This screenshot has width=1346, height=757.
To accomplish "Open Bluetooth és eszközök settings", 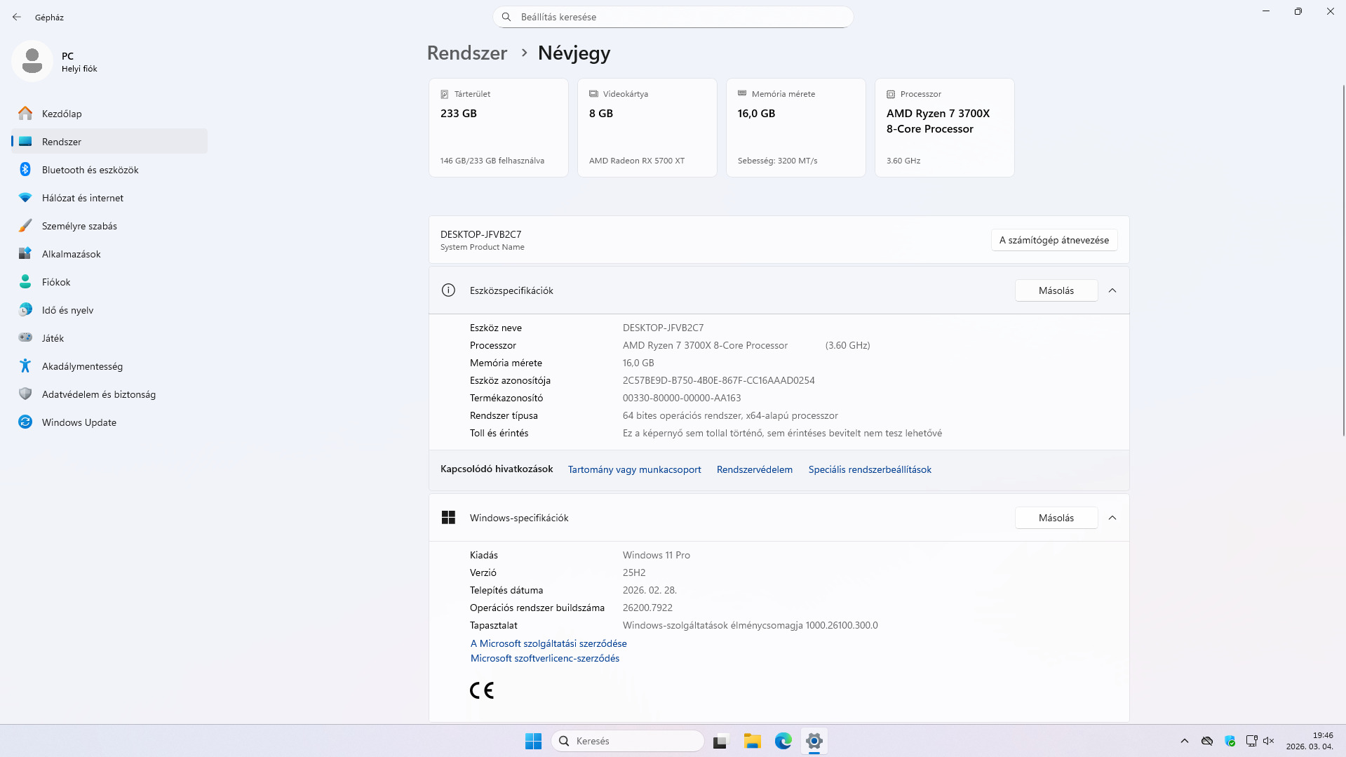I will click(109, 170).
